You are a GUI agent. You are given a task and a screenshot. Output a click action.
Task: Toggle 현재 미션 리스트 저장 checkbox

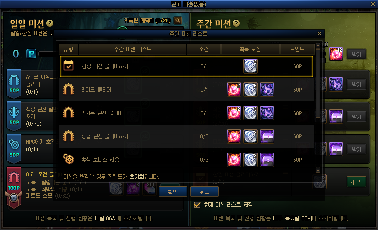click(197, 205)
